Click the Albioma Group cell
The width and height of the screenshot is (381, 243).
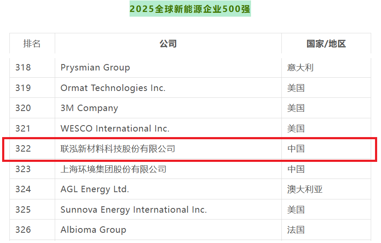[94, 230]
